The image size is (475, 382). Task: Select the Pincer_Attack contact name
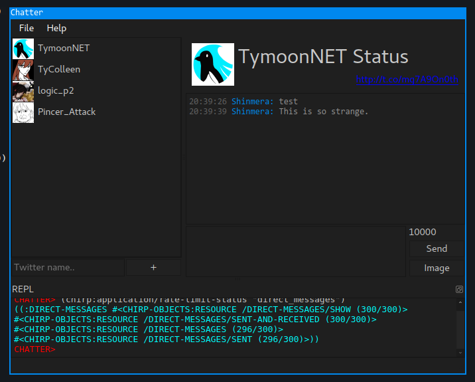pyautogui.click(x=66, y=112)
